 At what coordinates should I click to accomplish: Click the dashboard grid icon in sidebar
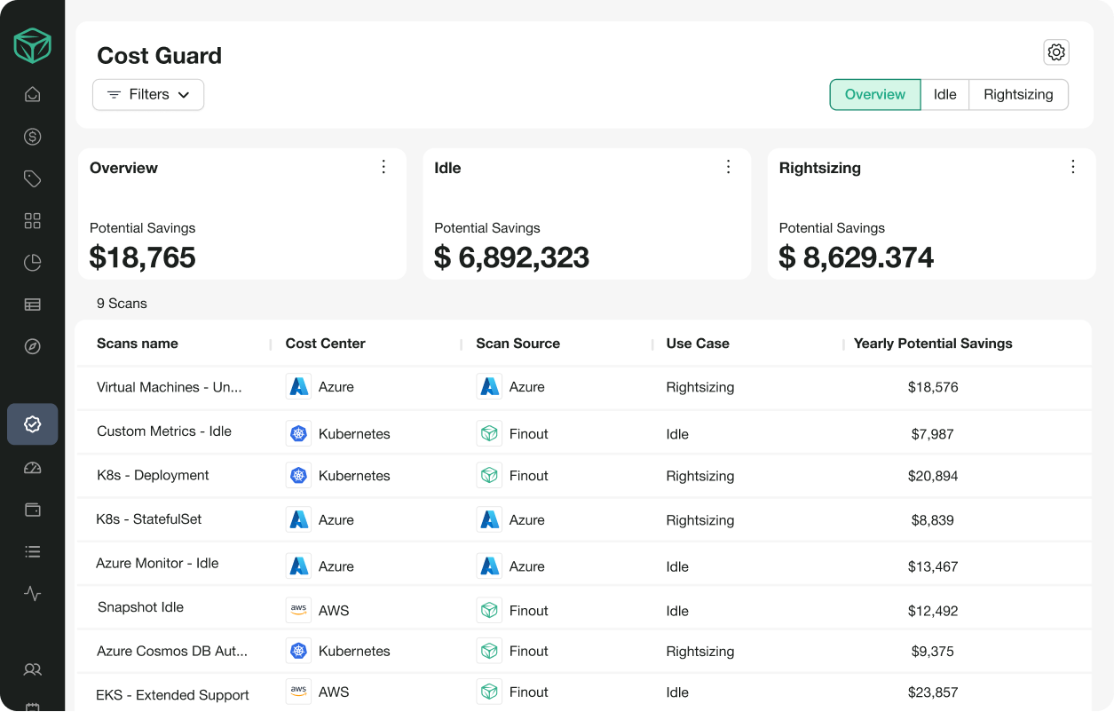click(33, 221)
